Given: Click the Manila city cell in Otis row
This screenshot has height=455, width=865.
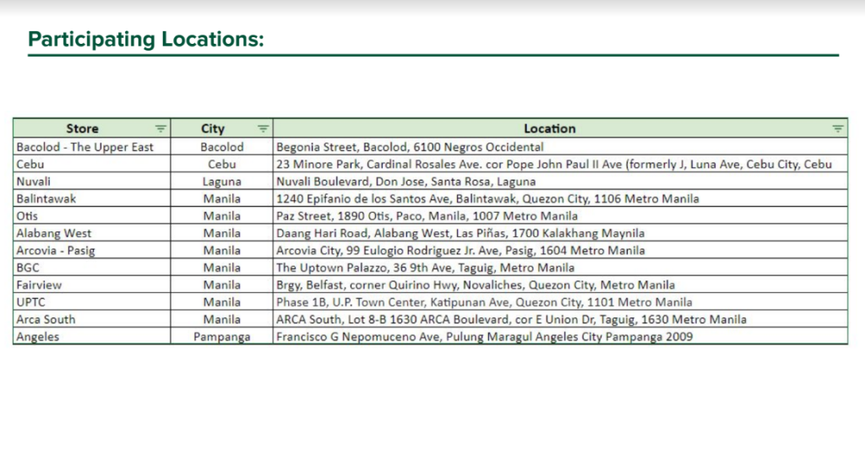Looking at the screenshot, I should coord(222,215).
